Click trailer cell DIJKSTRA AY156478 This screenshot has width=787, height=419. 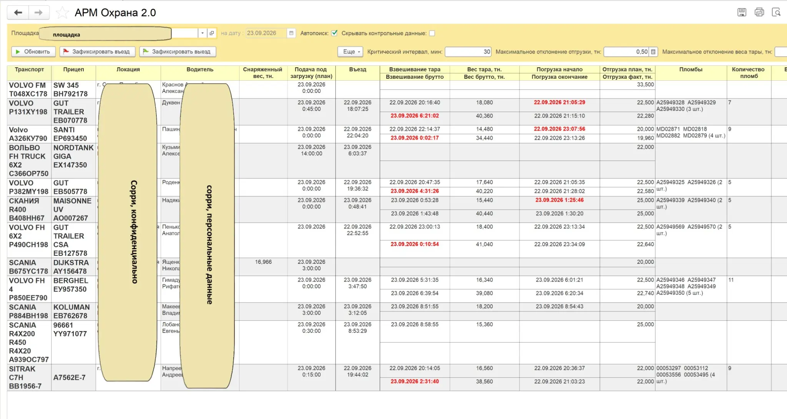pos(73,267)
